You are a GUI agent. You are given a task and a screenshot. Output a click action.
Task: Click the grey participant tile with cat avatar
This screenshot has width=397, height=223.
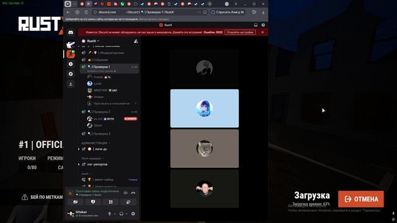tap(205, 149)
